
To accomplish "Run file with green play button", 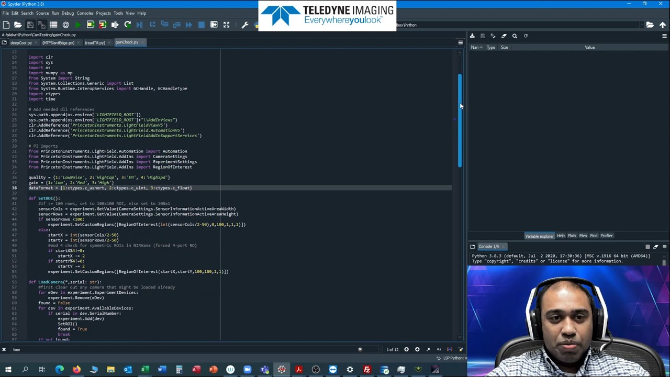I will point(78,25).
